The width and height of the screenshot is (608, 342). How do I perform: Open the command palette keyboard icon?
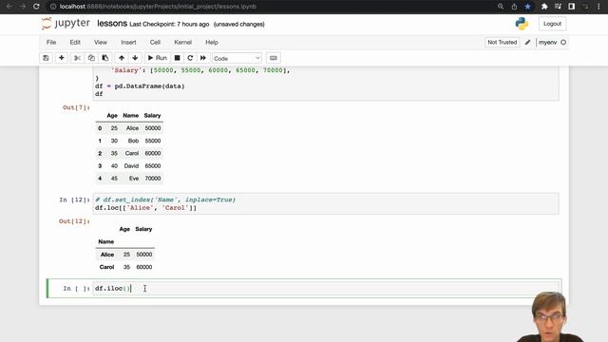(x=274, y=58)
